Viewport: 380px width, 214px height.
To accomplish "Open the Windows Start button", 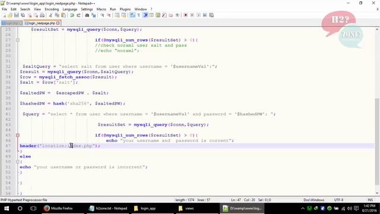I will click(x=7, y=209).
